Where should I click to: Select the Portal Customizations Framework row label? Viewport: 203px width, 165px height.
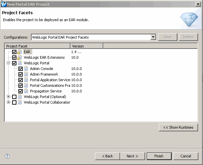[x=50, y=85]
